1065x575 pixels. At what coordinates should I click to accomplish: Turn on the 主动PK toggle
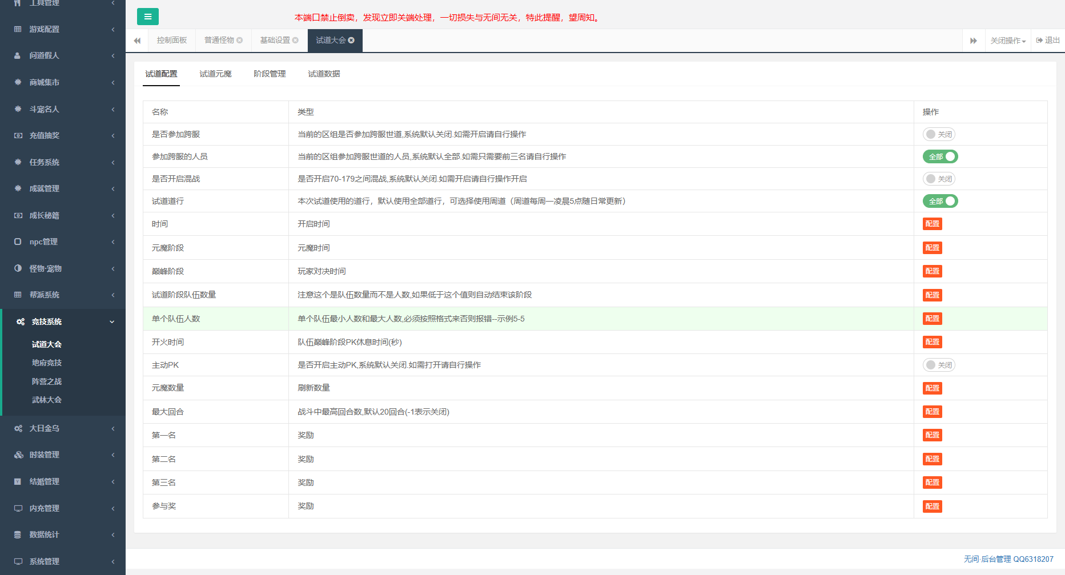pos(939,365)
